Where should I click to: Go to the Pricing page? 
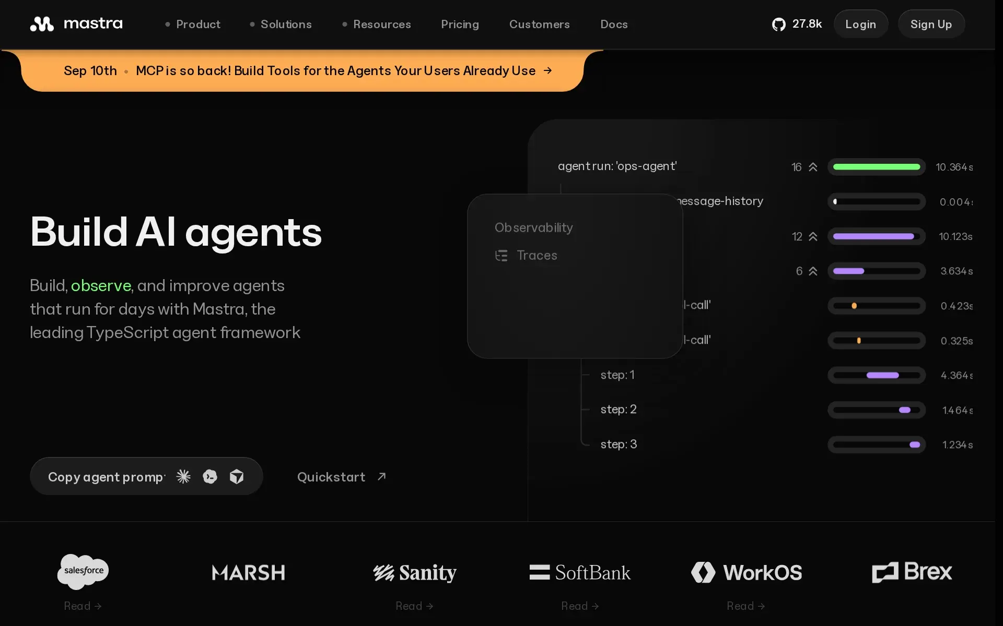460,24
